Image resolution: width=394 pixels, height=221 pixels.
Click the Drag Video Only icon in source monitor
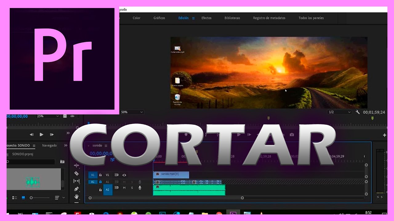coord(65,116)
